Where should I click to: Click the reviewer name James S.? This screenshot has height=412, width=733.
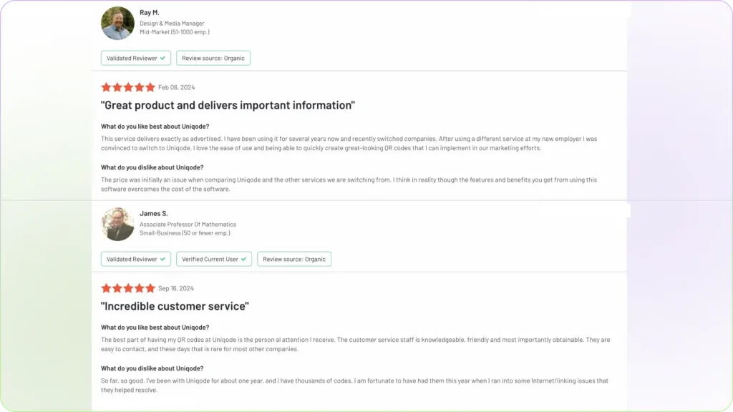(x=154, y=214)
